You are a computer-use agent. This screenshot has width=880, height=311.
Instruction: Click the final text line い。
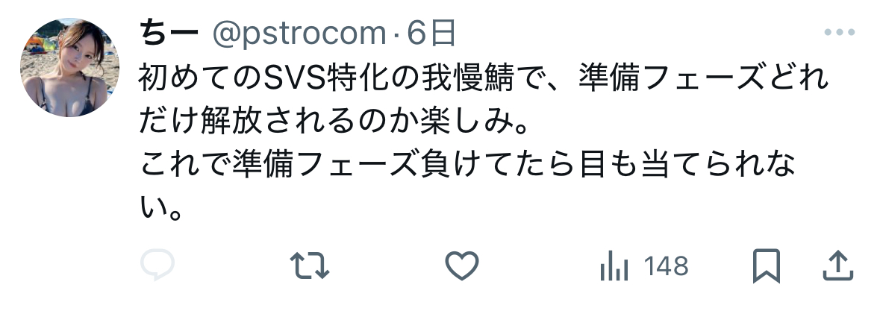161,209
